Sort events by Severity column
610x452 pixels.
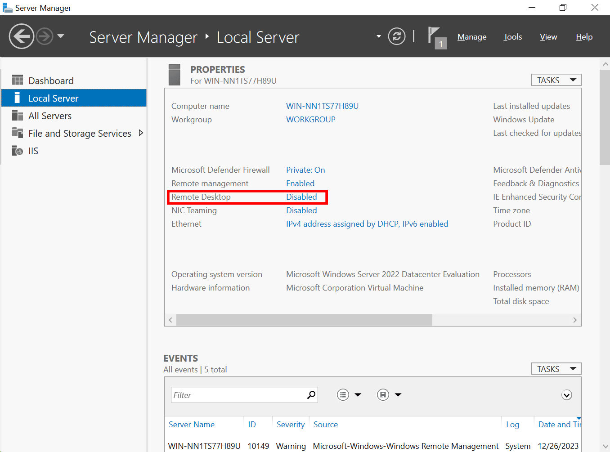(291, 425)
